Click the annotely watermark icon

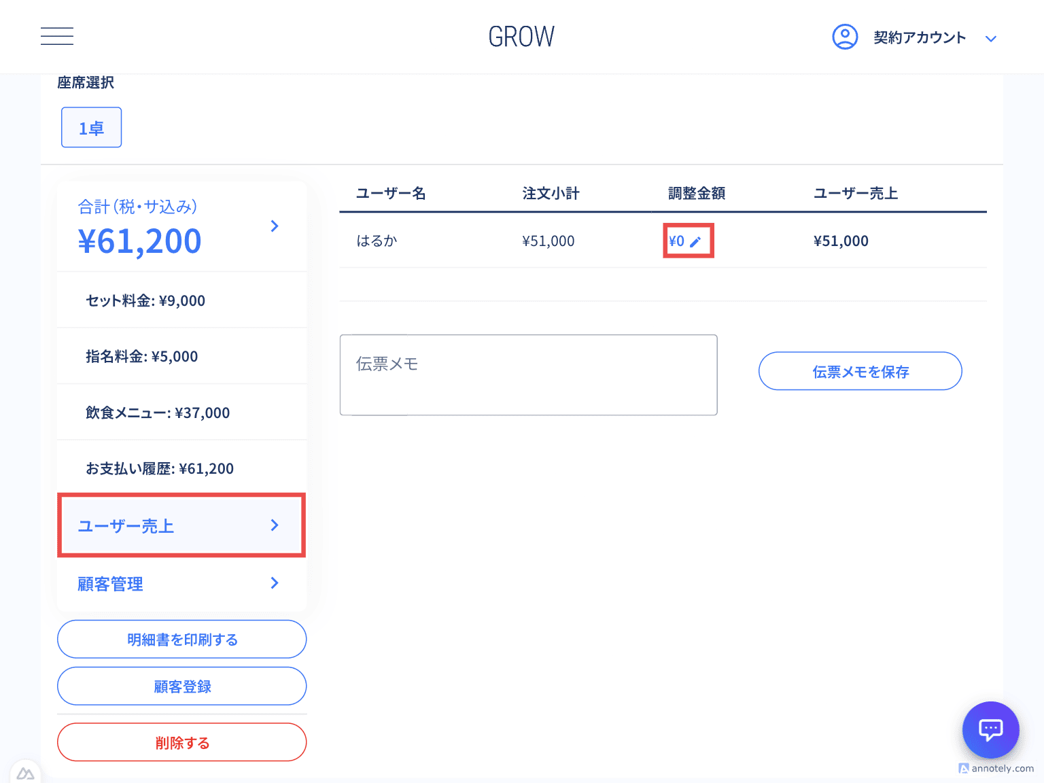coord(964,769)
